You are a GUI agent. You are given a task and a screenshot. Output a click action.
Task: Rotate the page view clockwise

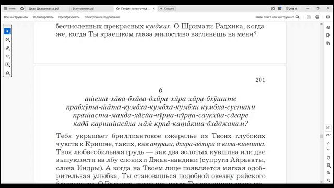point(328,158)
